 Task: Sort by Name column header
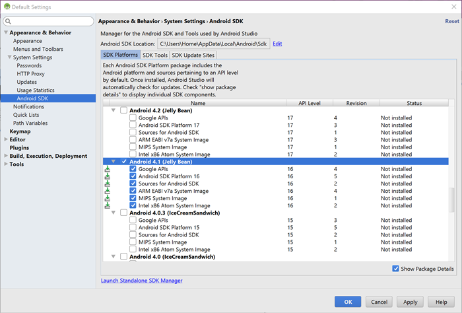click(198, 103)
